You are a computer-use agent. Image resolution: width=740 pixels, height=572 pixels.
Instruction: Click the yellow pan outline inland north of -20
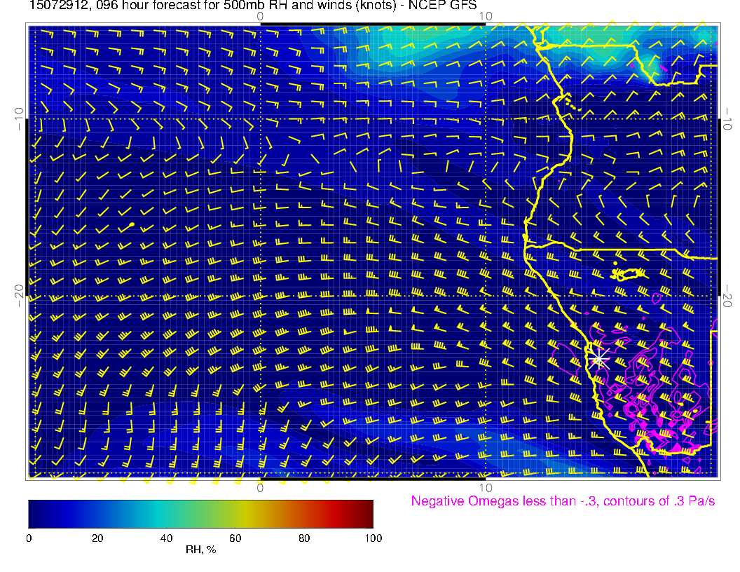628,273
